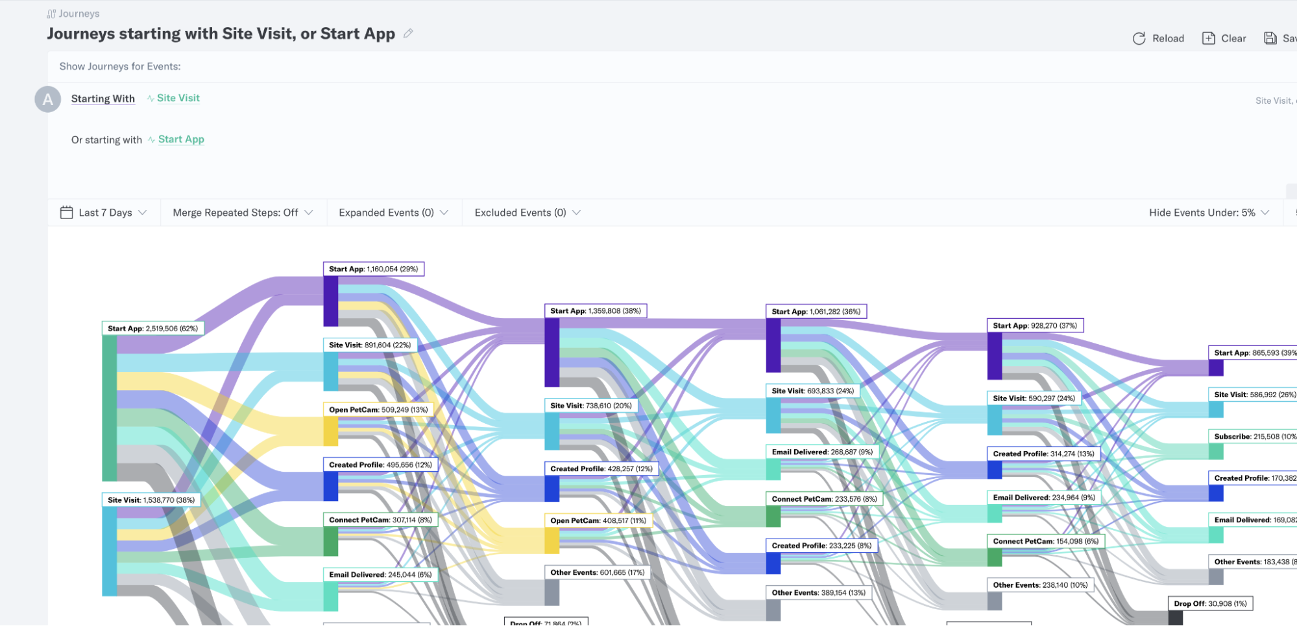The width and height of the screenshot is (1297, 626).
Task: Click the 'Start App: 1,160,054 (29%)' node label
Action: tap(374, 269)
